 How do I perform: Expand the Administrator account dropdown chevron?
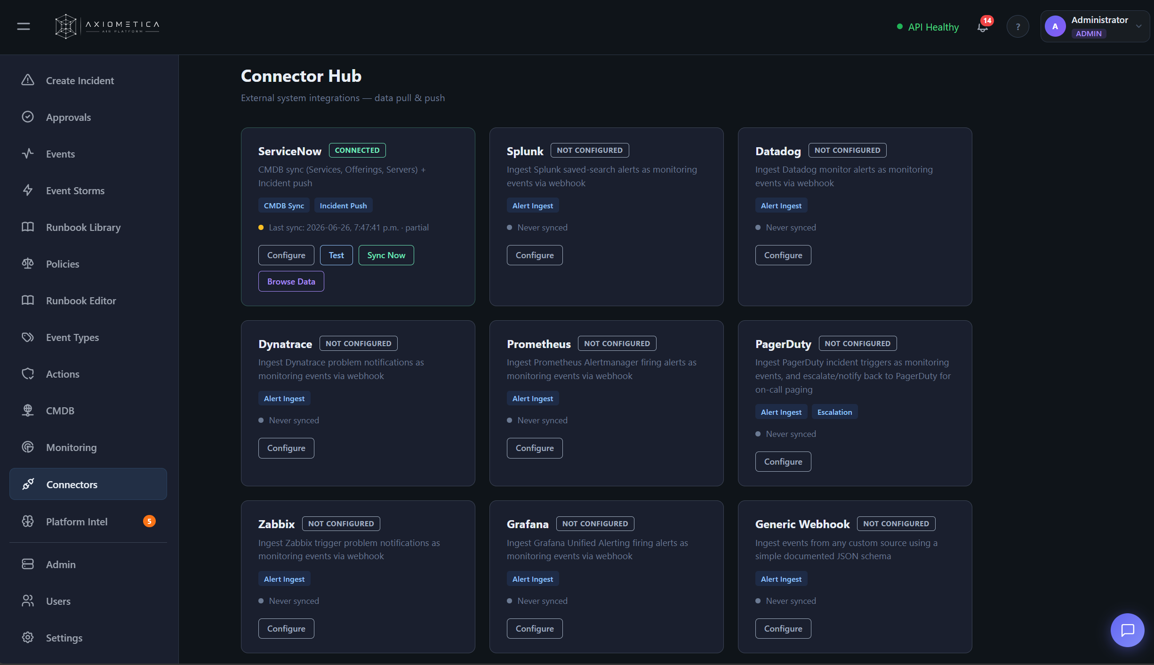coord(1139,26)
